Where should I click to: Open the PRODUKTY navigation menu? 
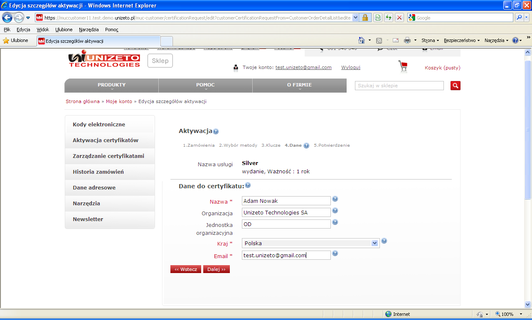(x=111, y=86)
